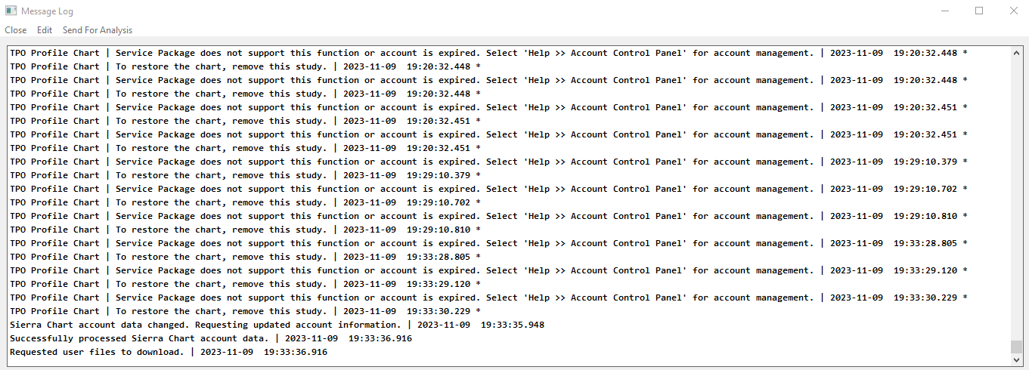This screenshot has width=1029, height=370.
Task: Close the Message Log window with X
Action: [x=1013, y=11]
